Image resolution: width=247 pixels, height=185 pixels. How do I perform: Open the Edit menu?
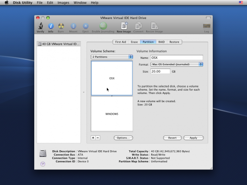click(x=50, y=2)
